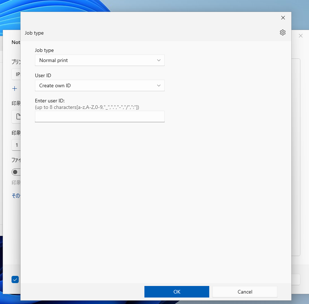Screen dimensions: 309x304
Task: Select the Job type dialog title area
Action: 34,33
